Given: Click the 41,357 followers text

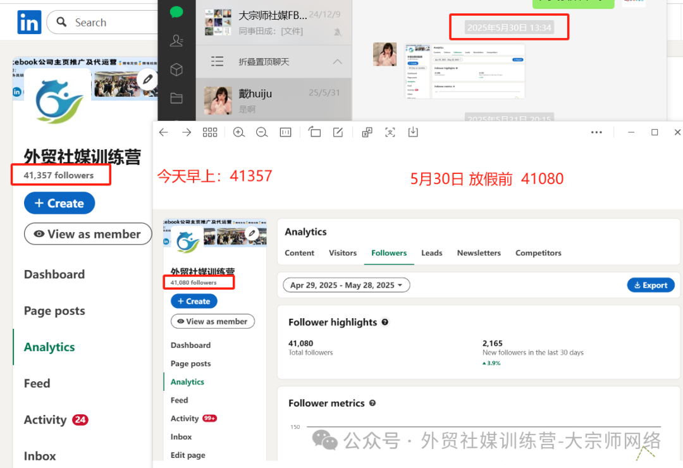Looking at the screenshot, I should pos(58,175).
